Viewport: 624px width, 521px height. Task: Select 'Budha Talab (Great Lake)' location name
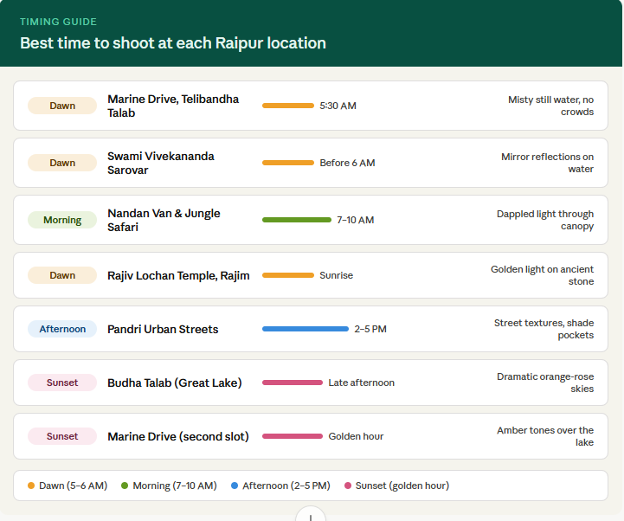coord(175,383)
